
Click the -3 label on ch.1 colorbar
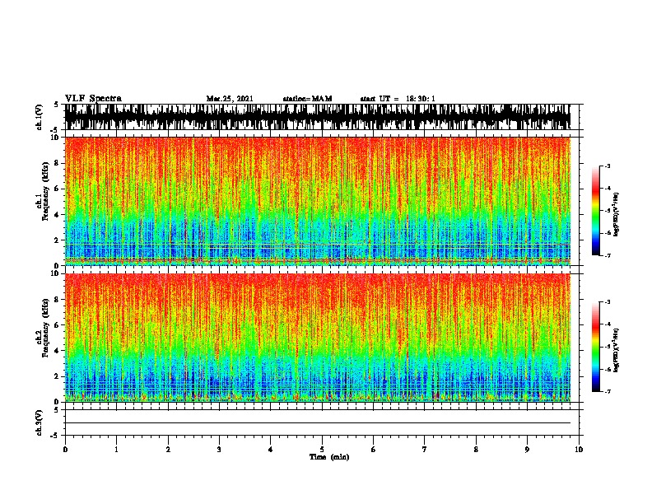(607, 166)
